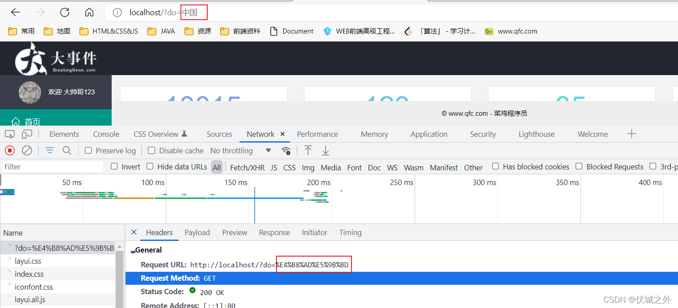Click the network Filter text field
Viewport: 678px width, 308px height.
[x=52, y=167]
